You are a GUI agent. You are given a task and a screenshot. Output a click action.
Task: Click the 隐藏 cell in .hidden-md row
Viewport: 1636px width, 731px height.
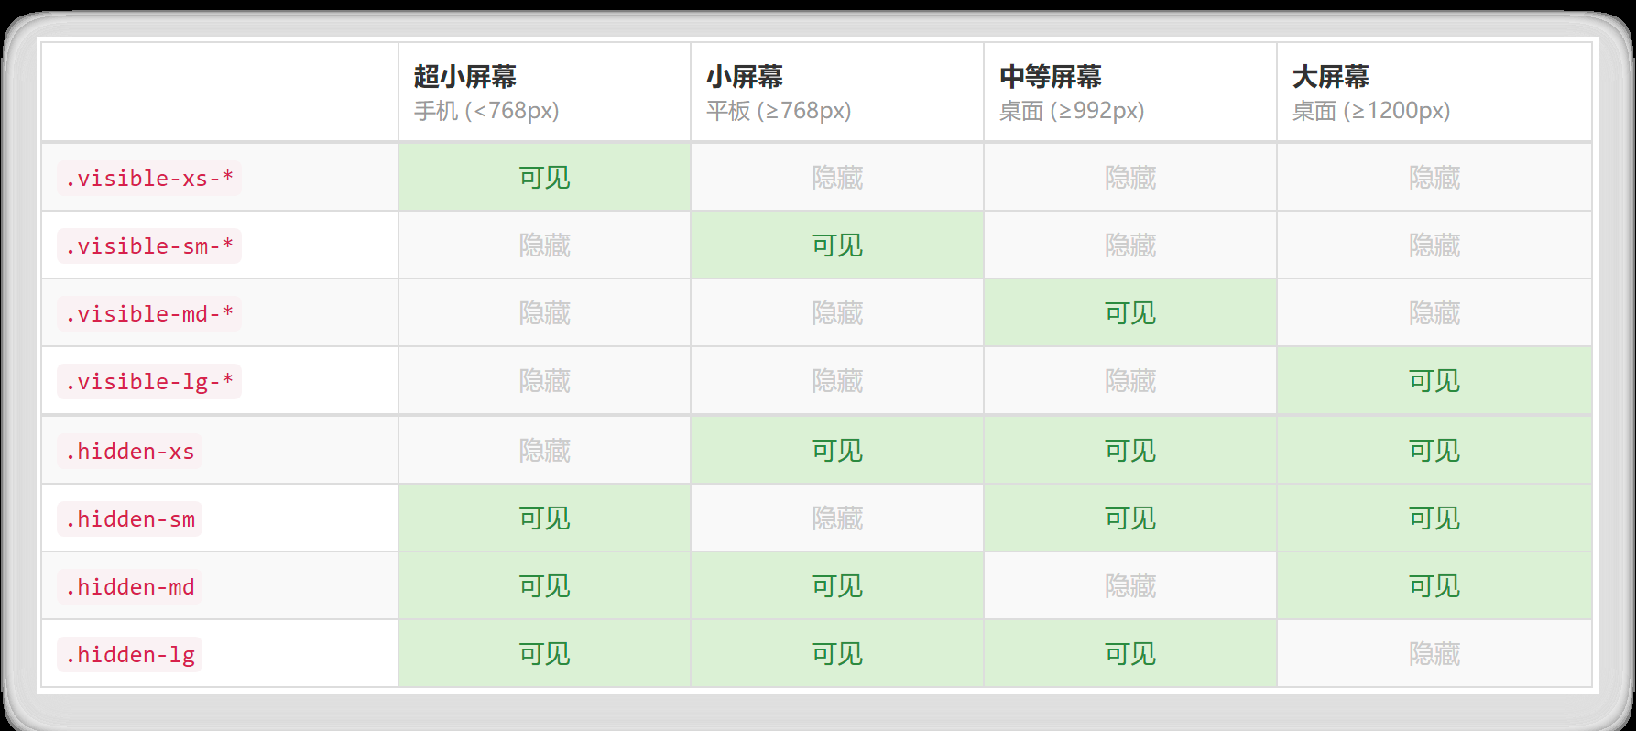[1130, 585]
